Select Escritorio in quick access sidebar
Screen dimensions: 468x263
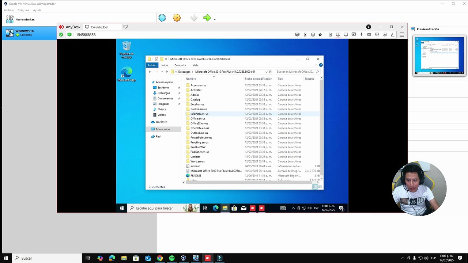pos(163,88)
